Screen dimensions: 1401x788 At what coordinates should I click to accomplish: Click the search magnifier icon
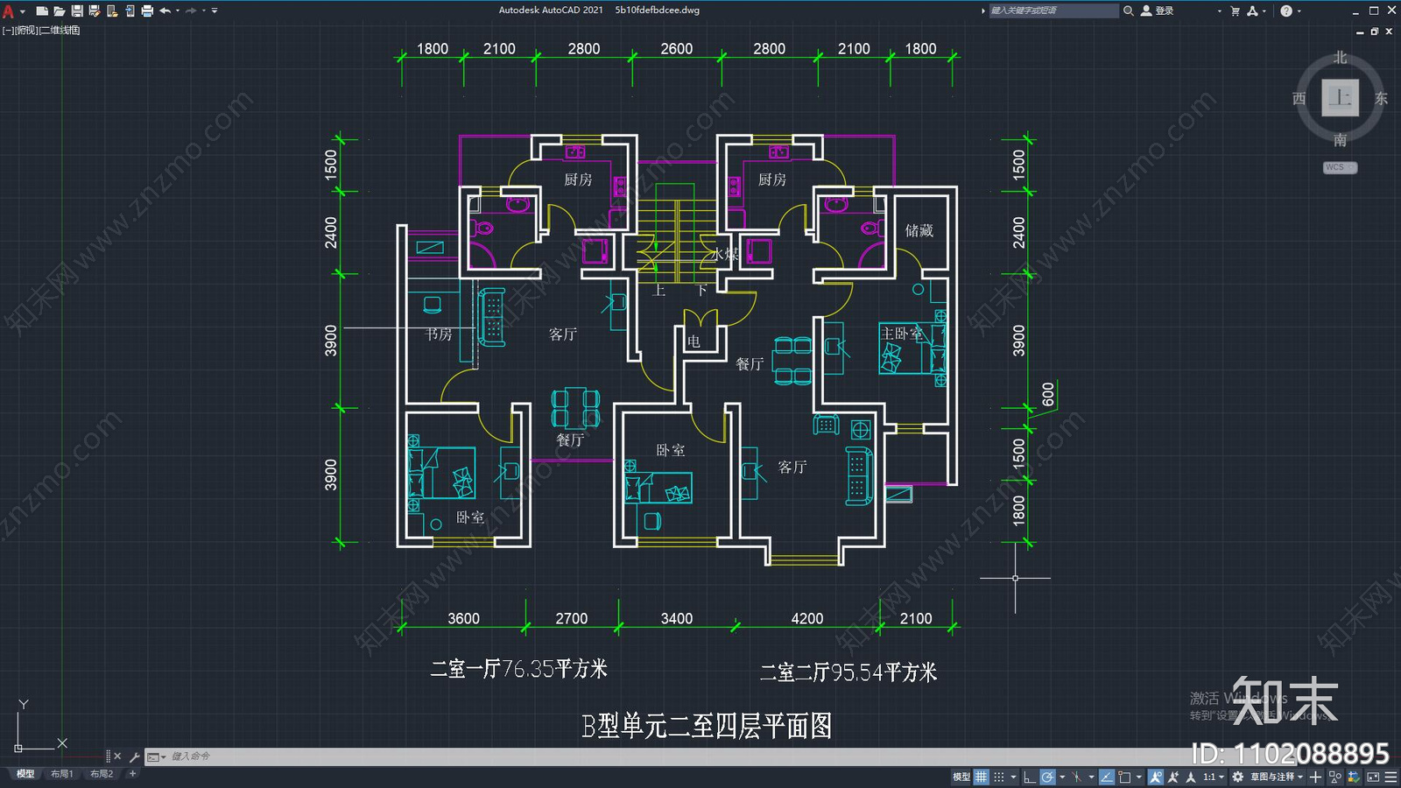click(1129, 11)
